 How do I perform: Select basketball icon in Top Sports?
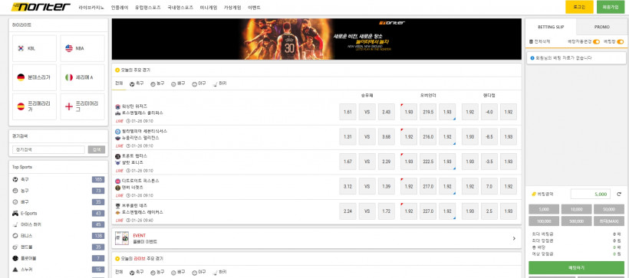15,191
